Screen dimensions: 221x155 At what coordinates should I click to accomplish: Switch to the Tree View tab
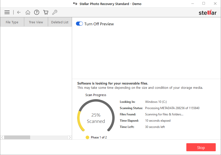pos(36,22)
